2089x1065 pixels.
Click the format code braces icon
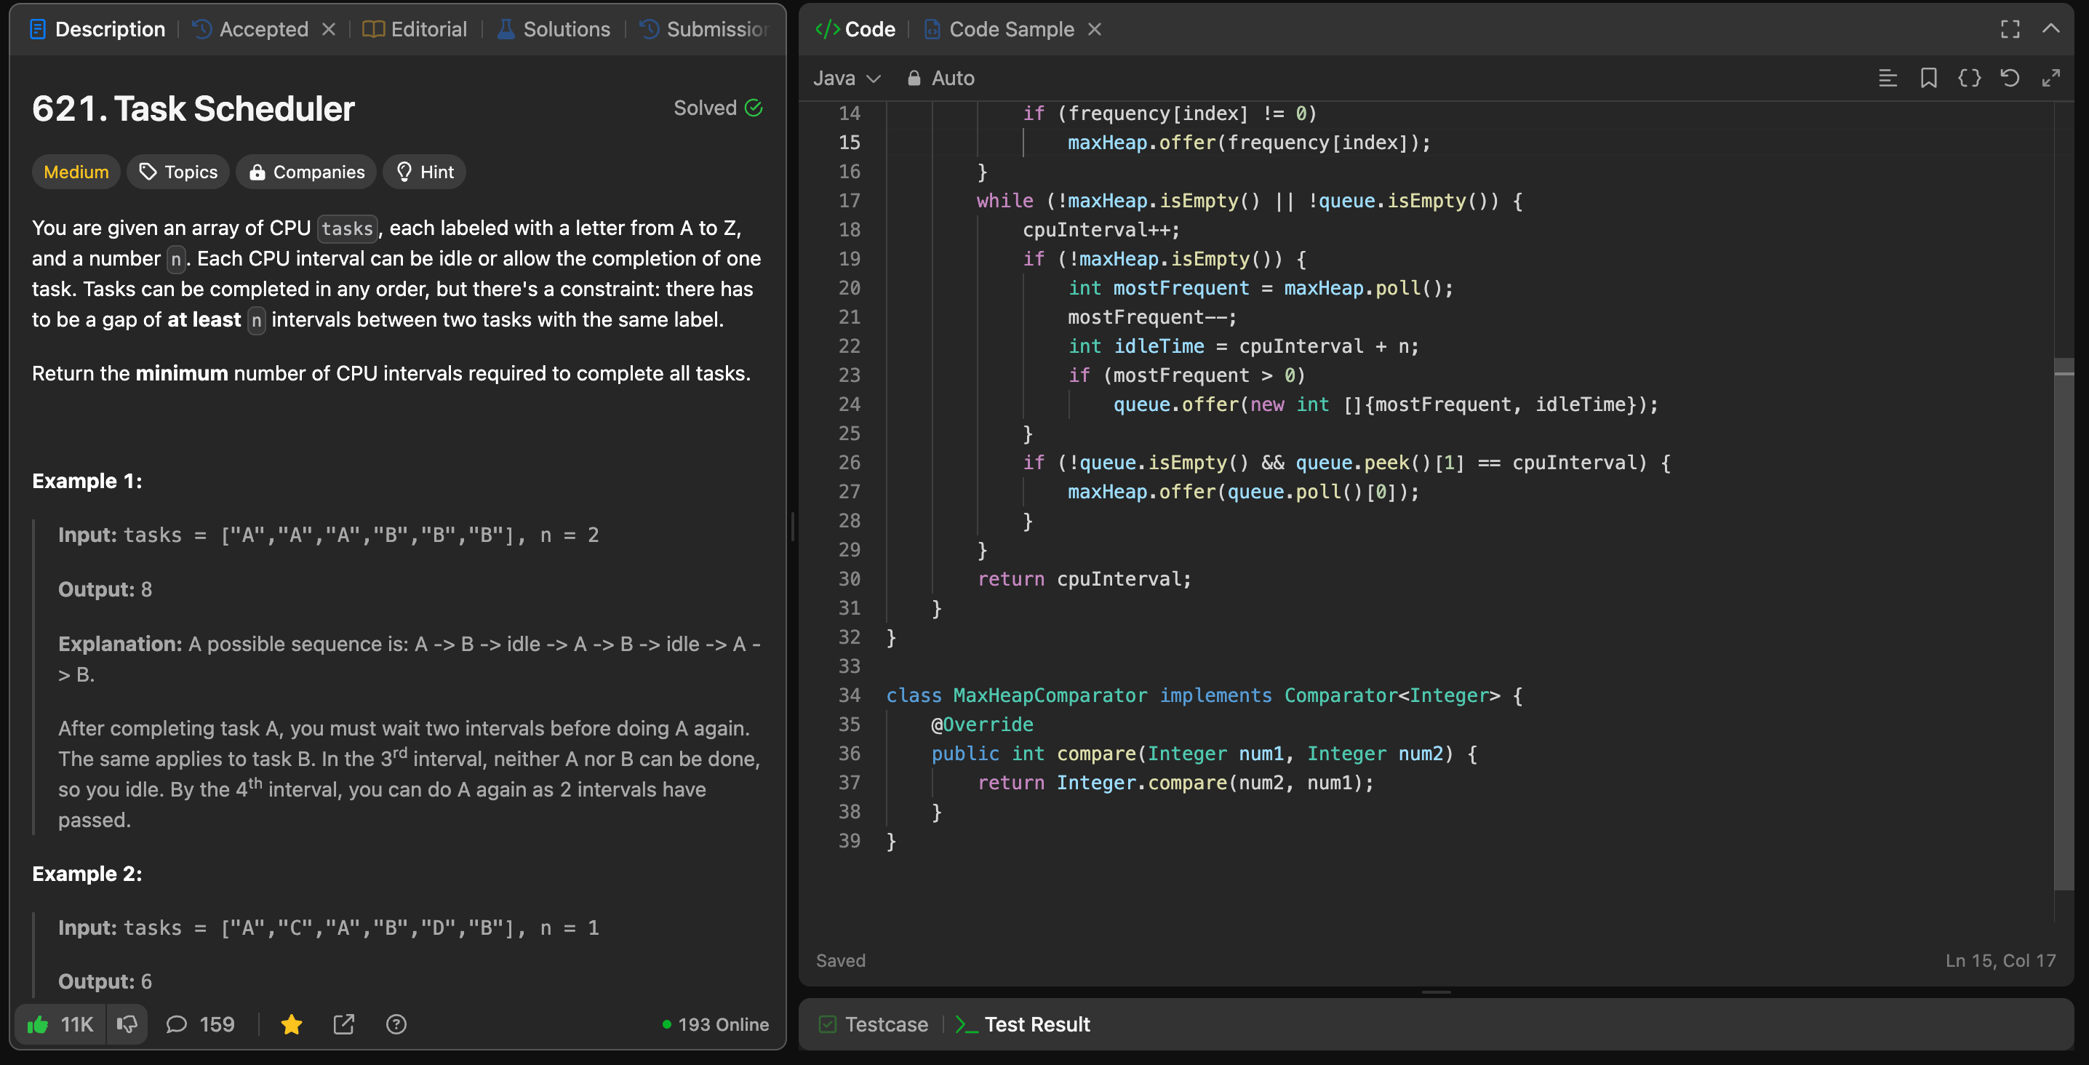1969,78
